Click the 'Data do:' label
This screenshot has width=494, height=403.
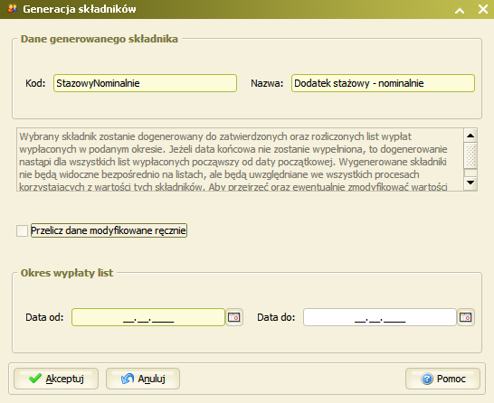pyautogui.click(x=276, y=317)
